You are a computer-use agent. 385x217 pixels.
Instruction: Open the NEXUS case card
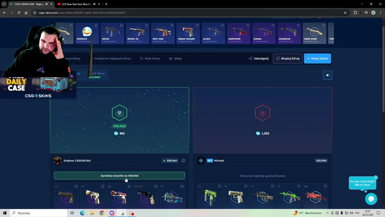tap(112, 33)
